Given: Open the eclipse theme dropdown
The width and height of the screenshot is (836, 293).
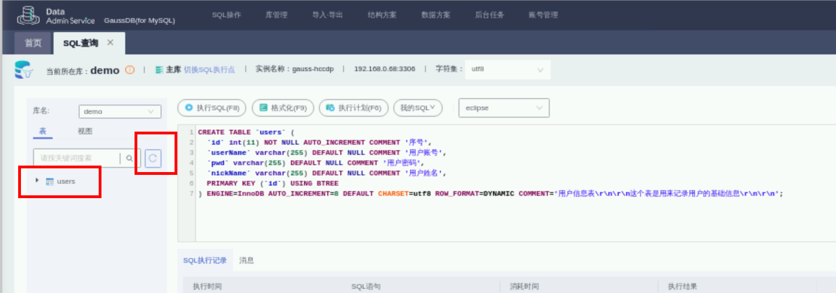Looking at the screenshot, I should (504, 108).
